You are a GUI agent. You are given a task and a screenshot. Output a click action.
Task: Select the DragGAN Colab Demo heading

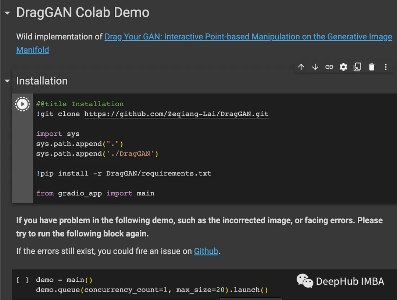tap(83, 12)
